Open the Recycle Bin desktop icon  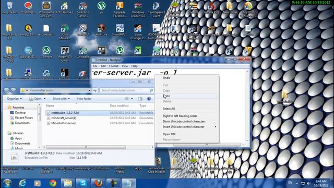coord(9,8)
